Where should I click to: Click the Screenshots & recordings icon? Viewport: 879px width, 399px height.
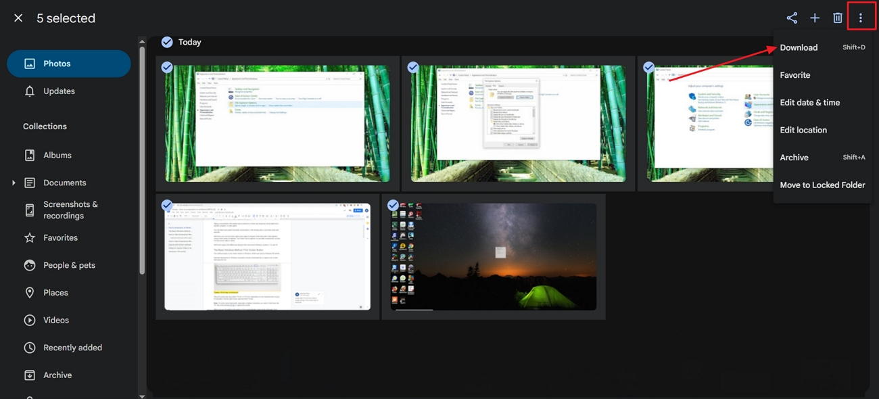pyautogui.click(x=30, y=210)
